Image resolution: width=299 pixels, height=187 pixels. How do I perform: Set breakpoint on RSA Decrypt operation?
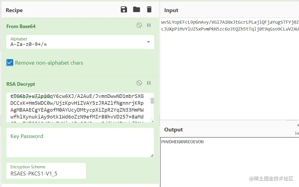[149, 83]
